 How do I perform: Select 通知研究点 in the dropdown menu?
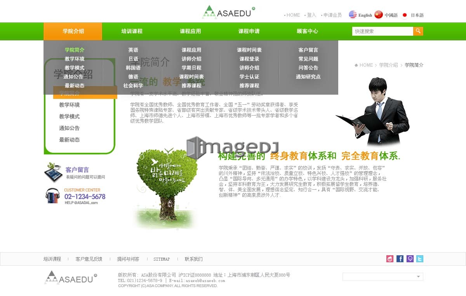(x=308, y=77)
